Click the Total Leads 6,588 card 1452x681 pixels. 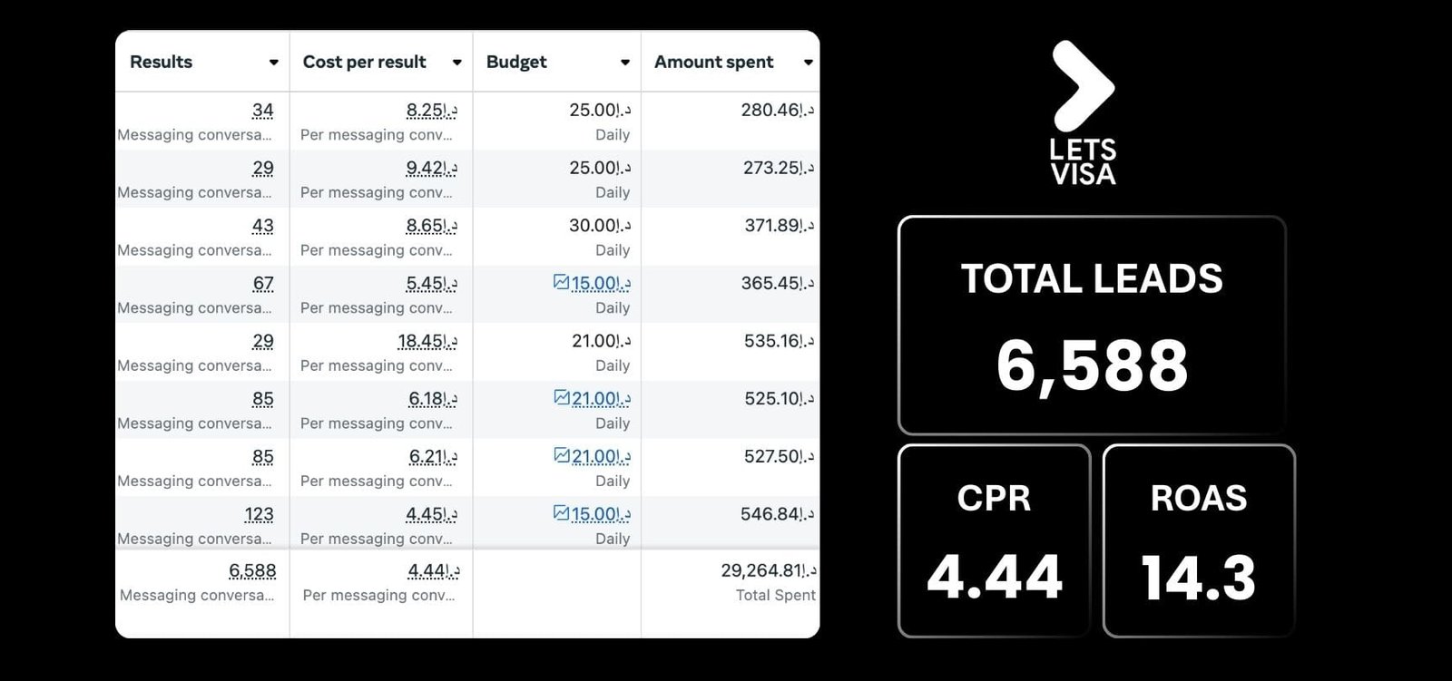[1092, 326]
